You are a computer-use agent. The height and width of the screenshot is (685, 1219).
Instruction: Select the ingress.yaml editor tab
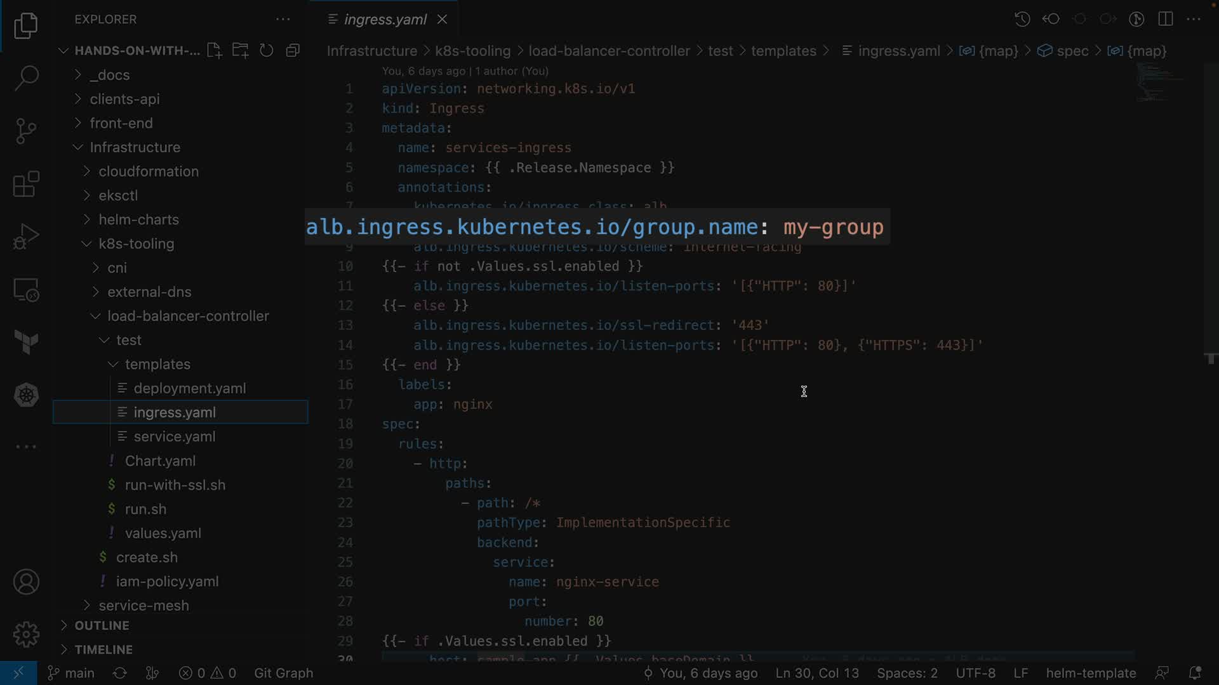385,20
